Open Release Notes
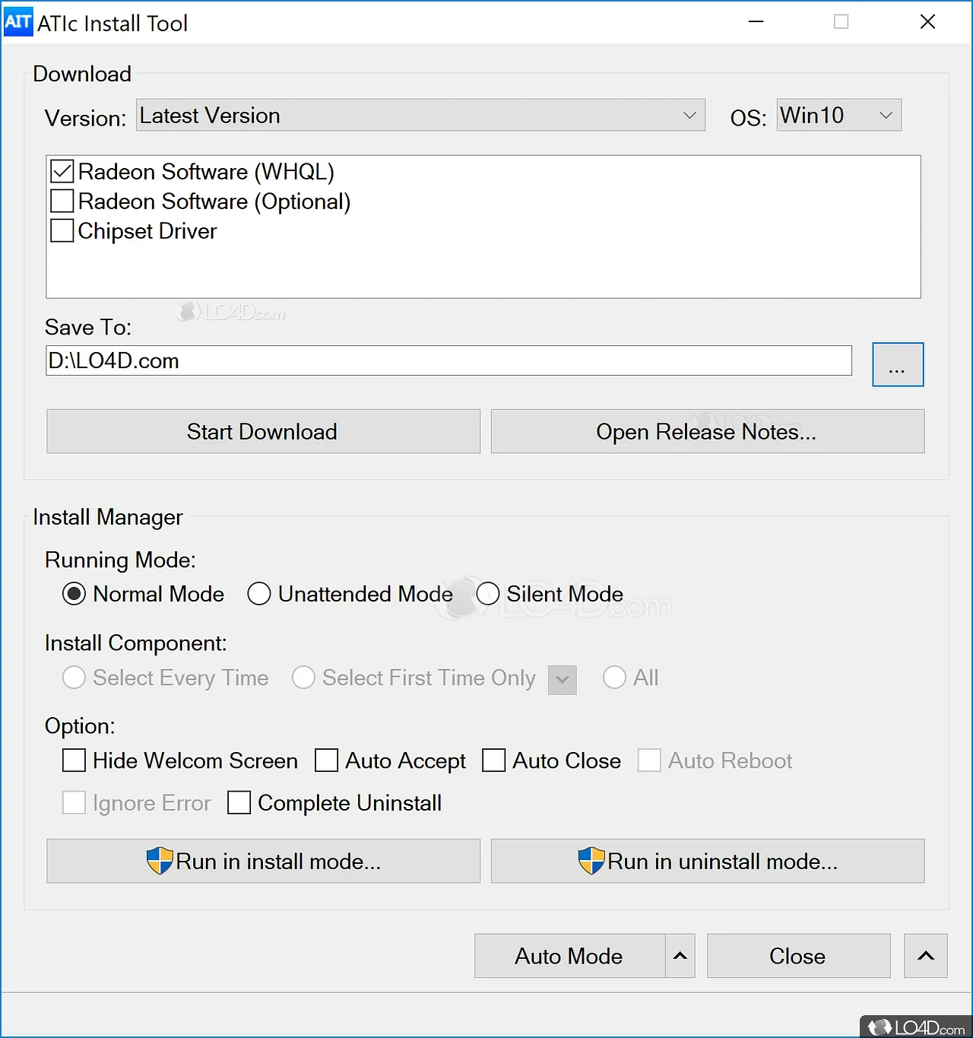This screenshot has width=973, height=1038. [706, 431]
